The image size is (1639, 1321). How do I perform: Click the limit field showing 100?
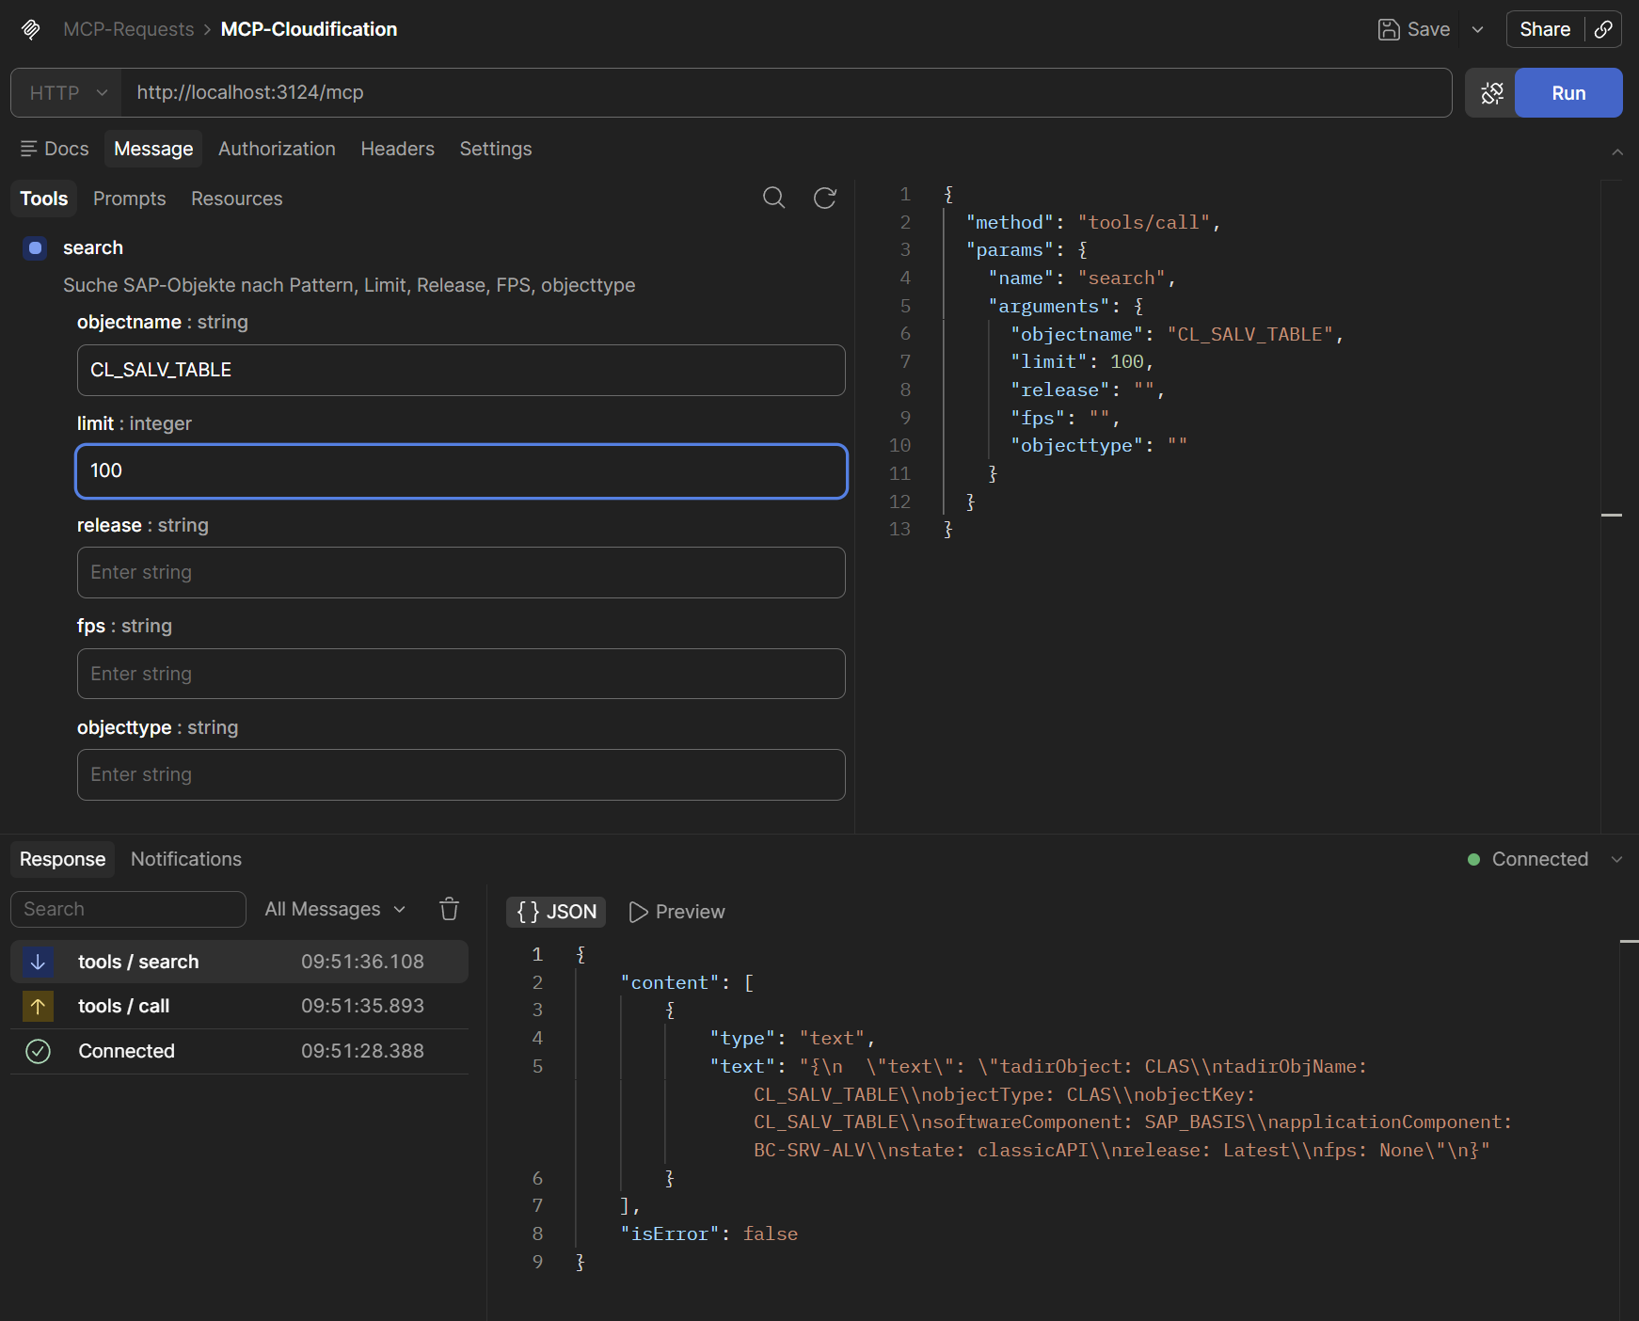point(461,471)
